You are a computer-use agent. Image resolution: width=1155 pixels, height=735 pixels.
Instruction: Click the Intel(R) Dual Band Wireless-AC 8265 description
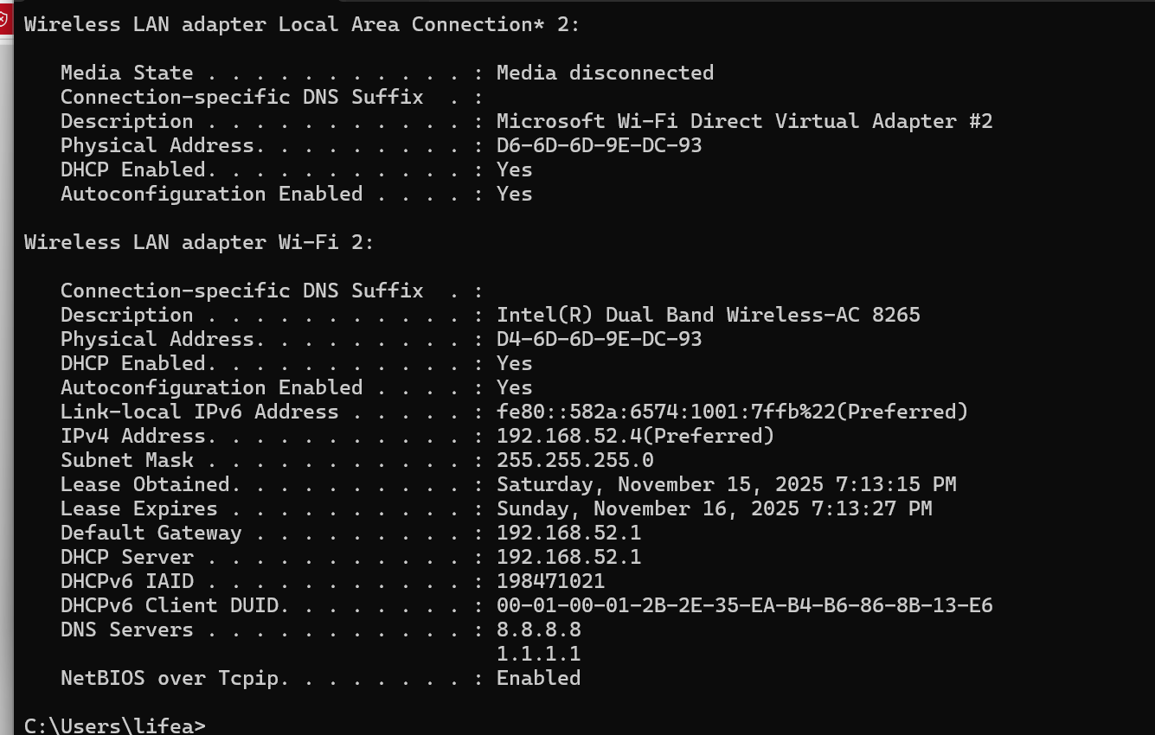point(708,315)
